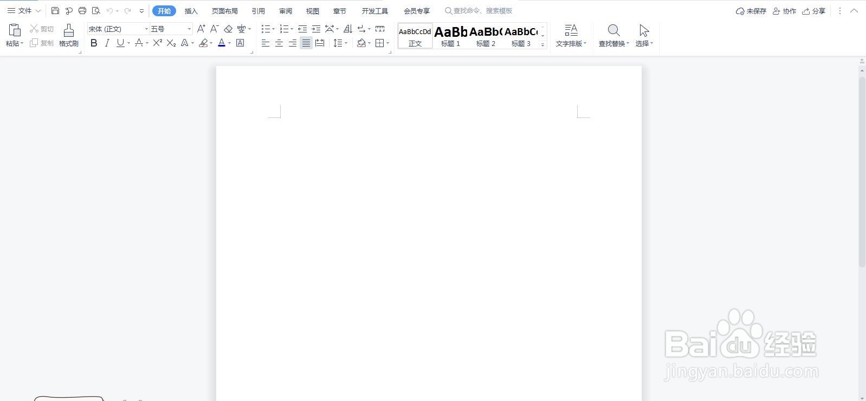Toggle Italic formatting
The image size is (866, 401).
coord(107,43)
